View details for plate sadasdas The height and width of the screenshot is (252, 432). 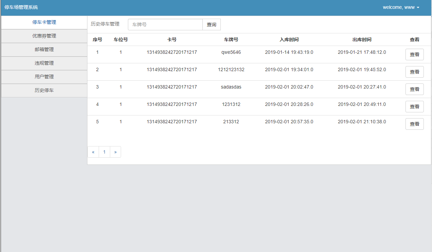(414, 89)
